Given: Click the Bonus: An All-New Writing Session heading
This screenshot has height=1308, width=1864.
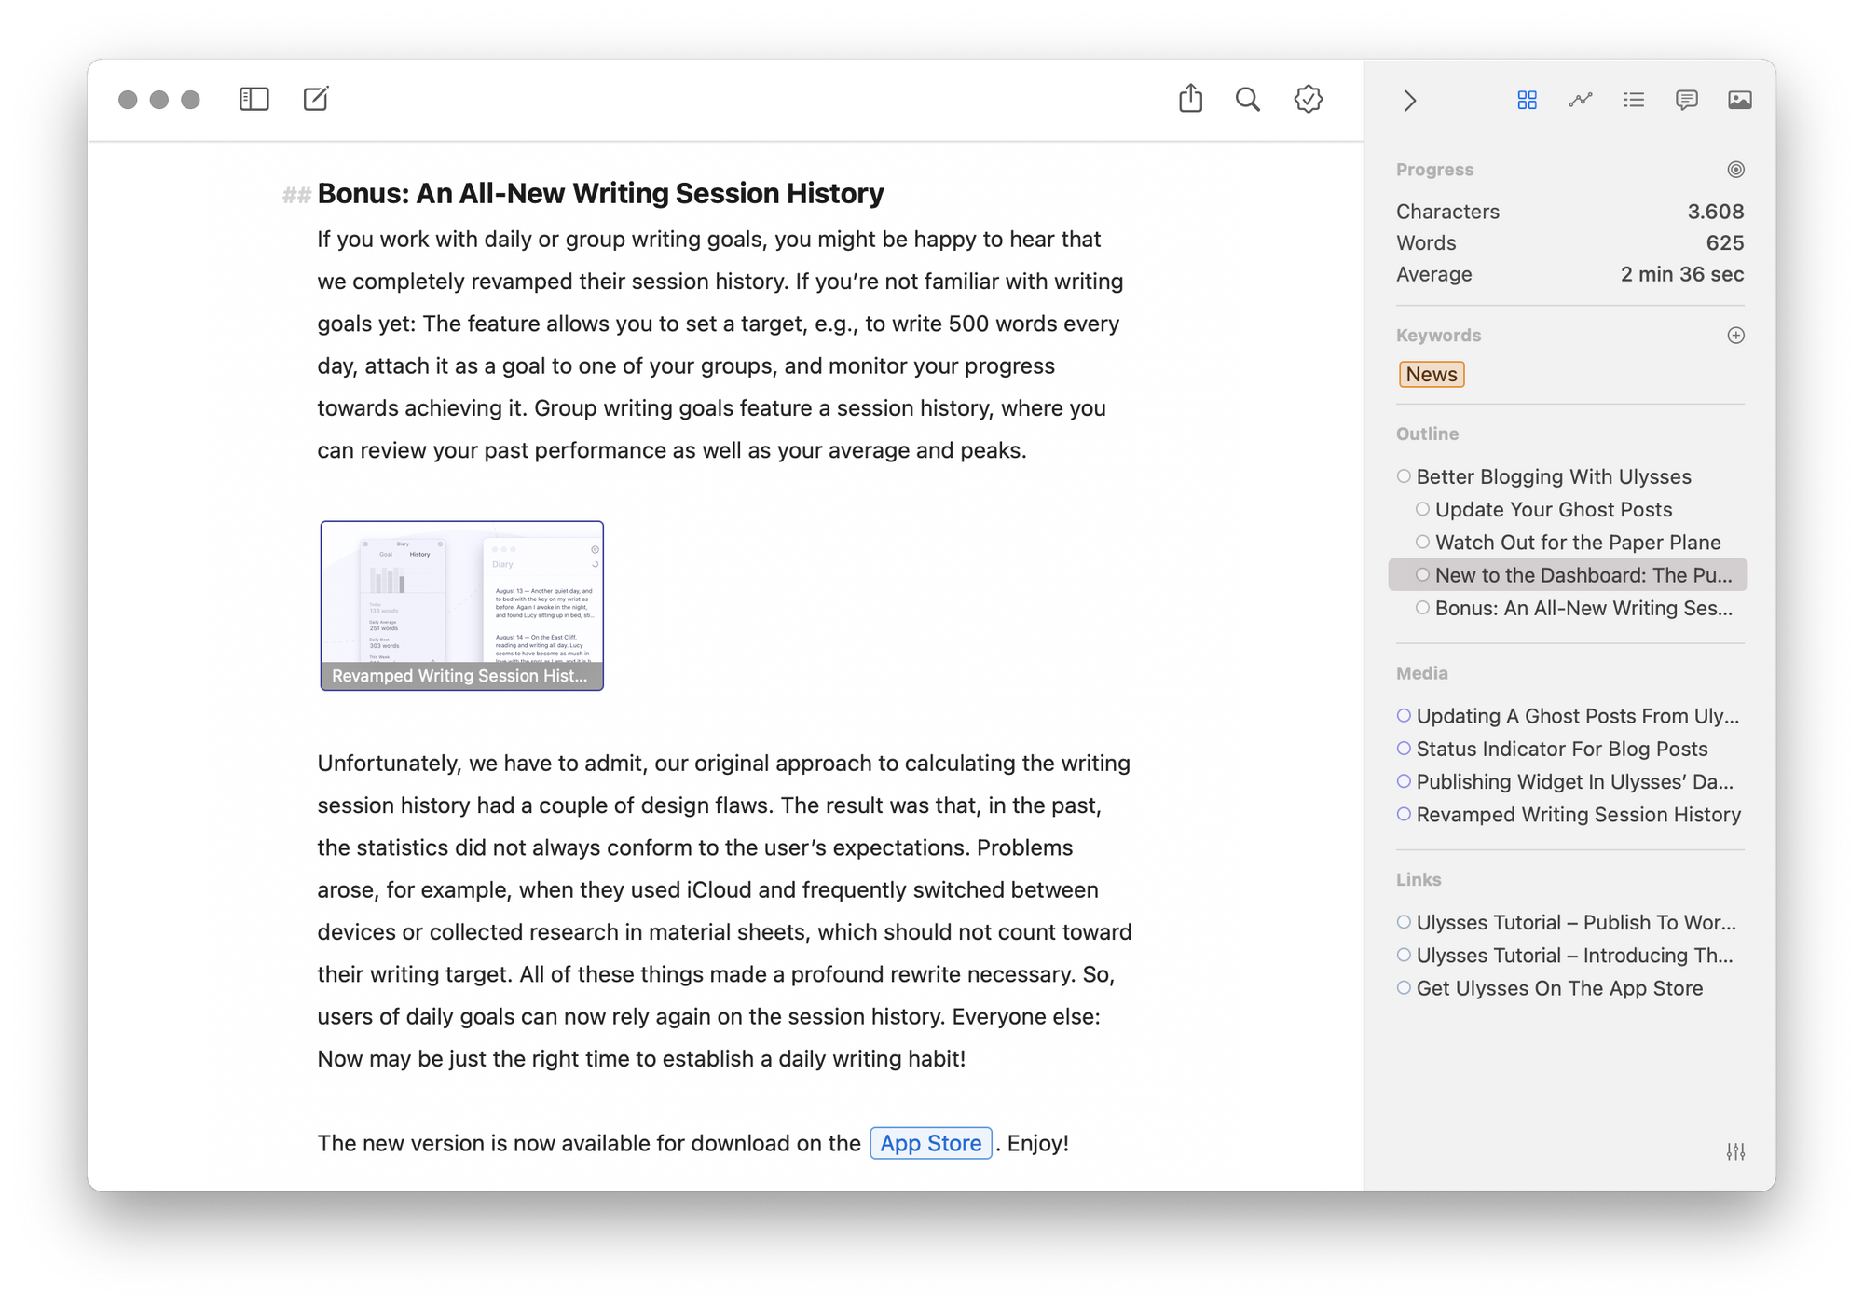Looking at the screenshot, I should pos(600,193).
